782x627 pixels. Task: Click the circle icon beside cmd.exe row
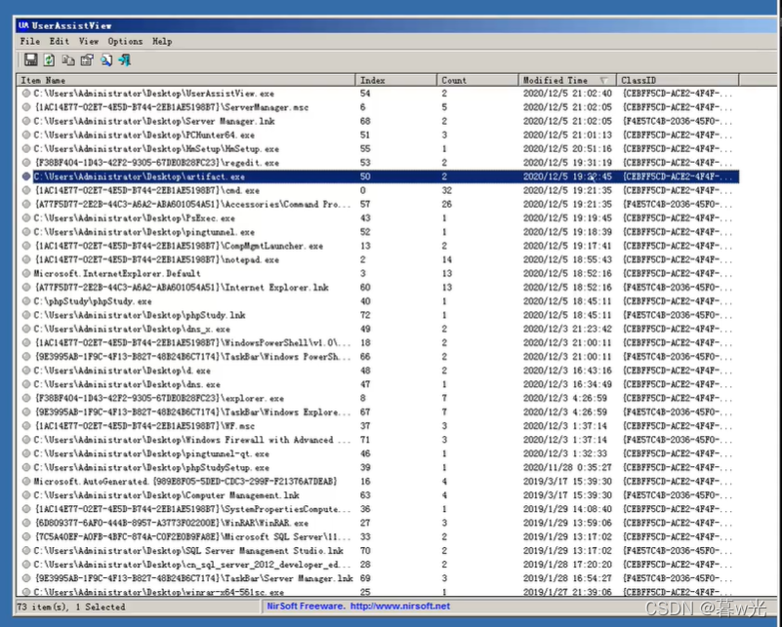pos(26,190)
